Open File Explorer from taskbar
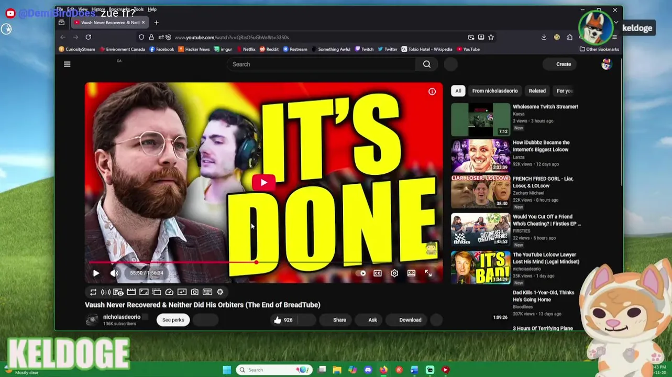Image resolution: width=672 pixels, height=377 pixels. coord(337,370)
